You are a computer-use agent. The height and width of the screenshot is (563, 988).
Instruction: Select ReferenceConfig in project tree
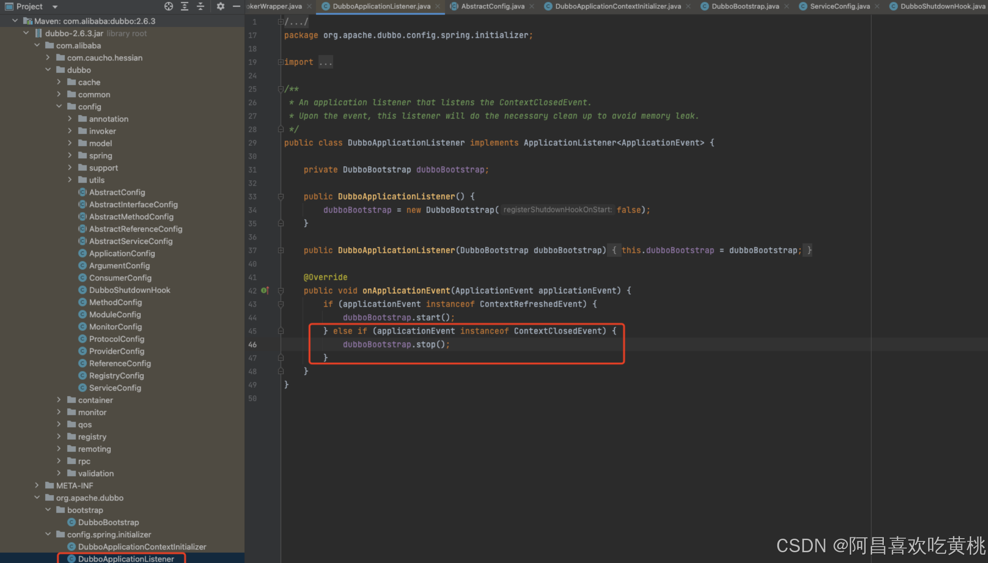click(x=120, y=363)
